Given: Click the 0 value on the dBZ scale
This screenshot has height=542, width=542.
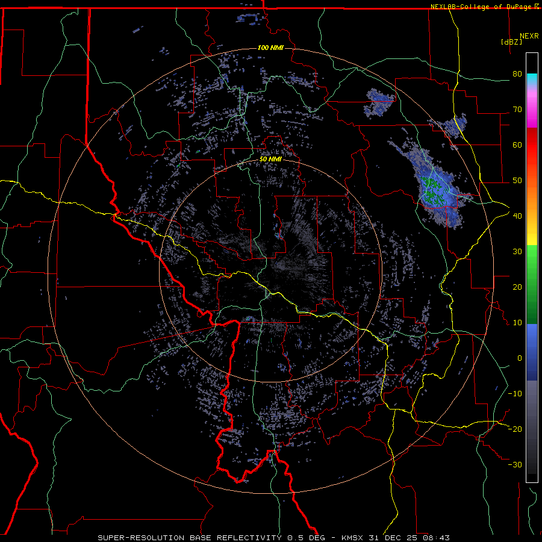Looking at the screenshot, I should [520, 358].
